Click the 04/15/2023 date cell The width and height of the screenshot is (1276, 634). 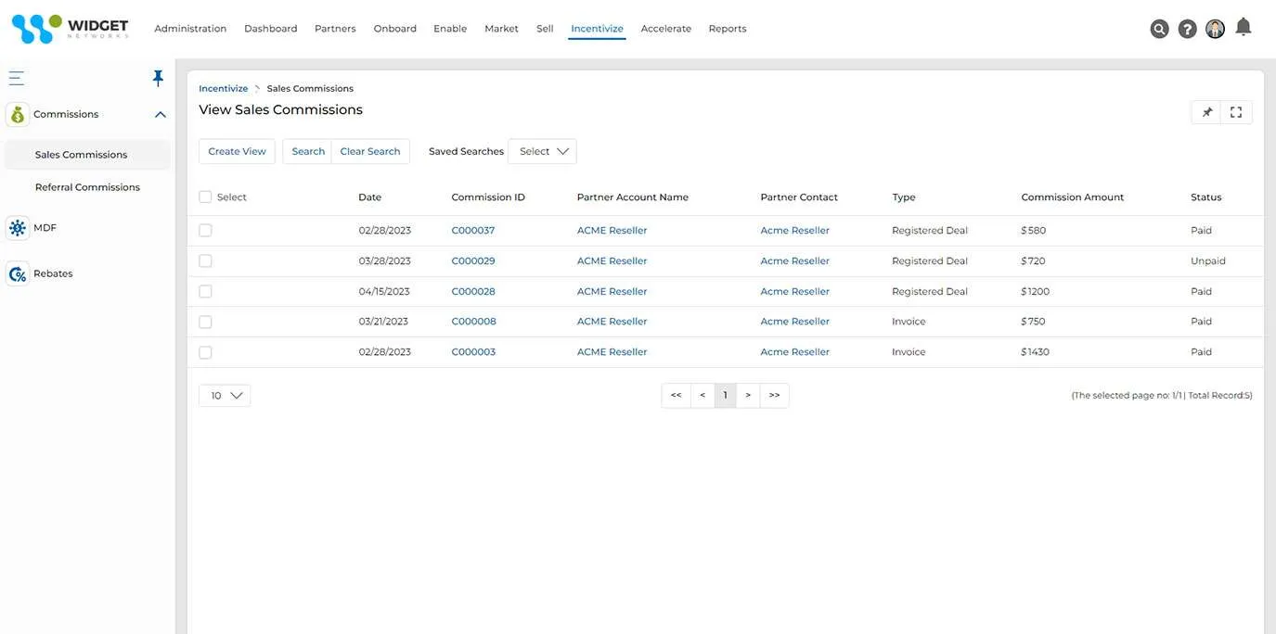[384, 292]
